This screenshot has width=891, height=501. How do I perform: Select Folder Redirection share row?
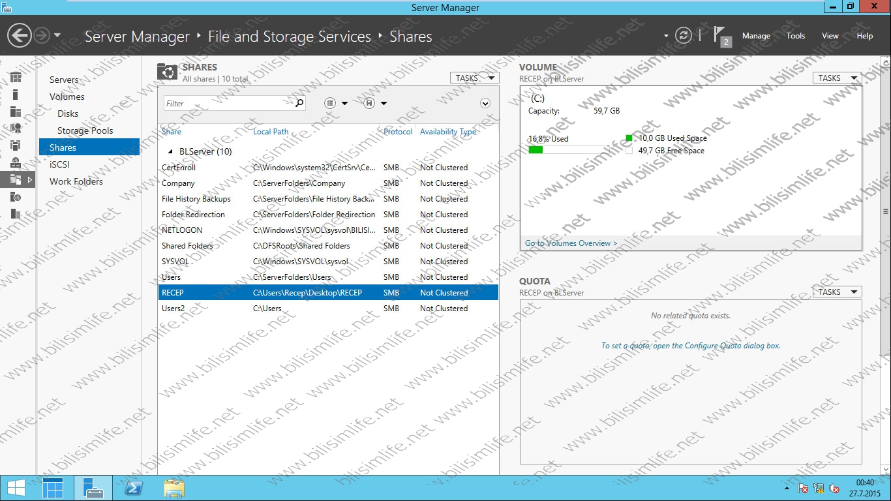click(x=329, y=215)
